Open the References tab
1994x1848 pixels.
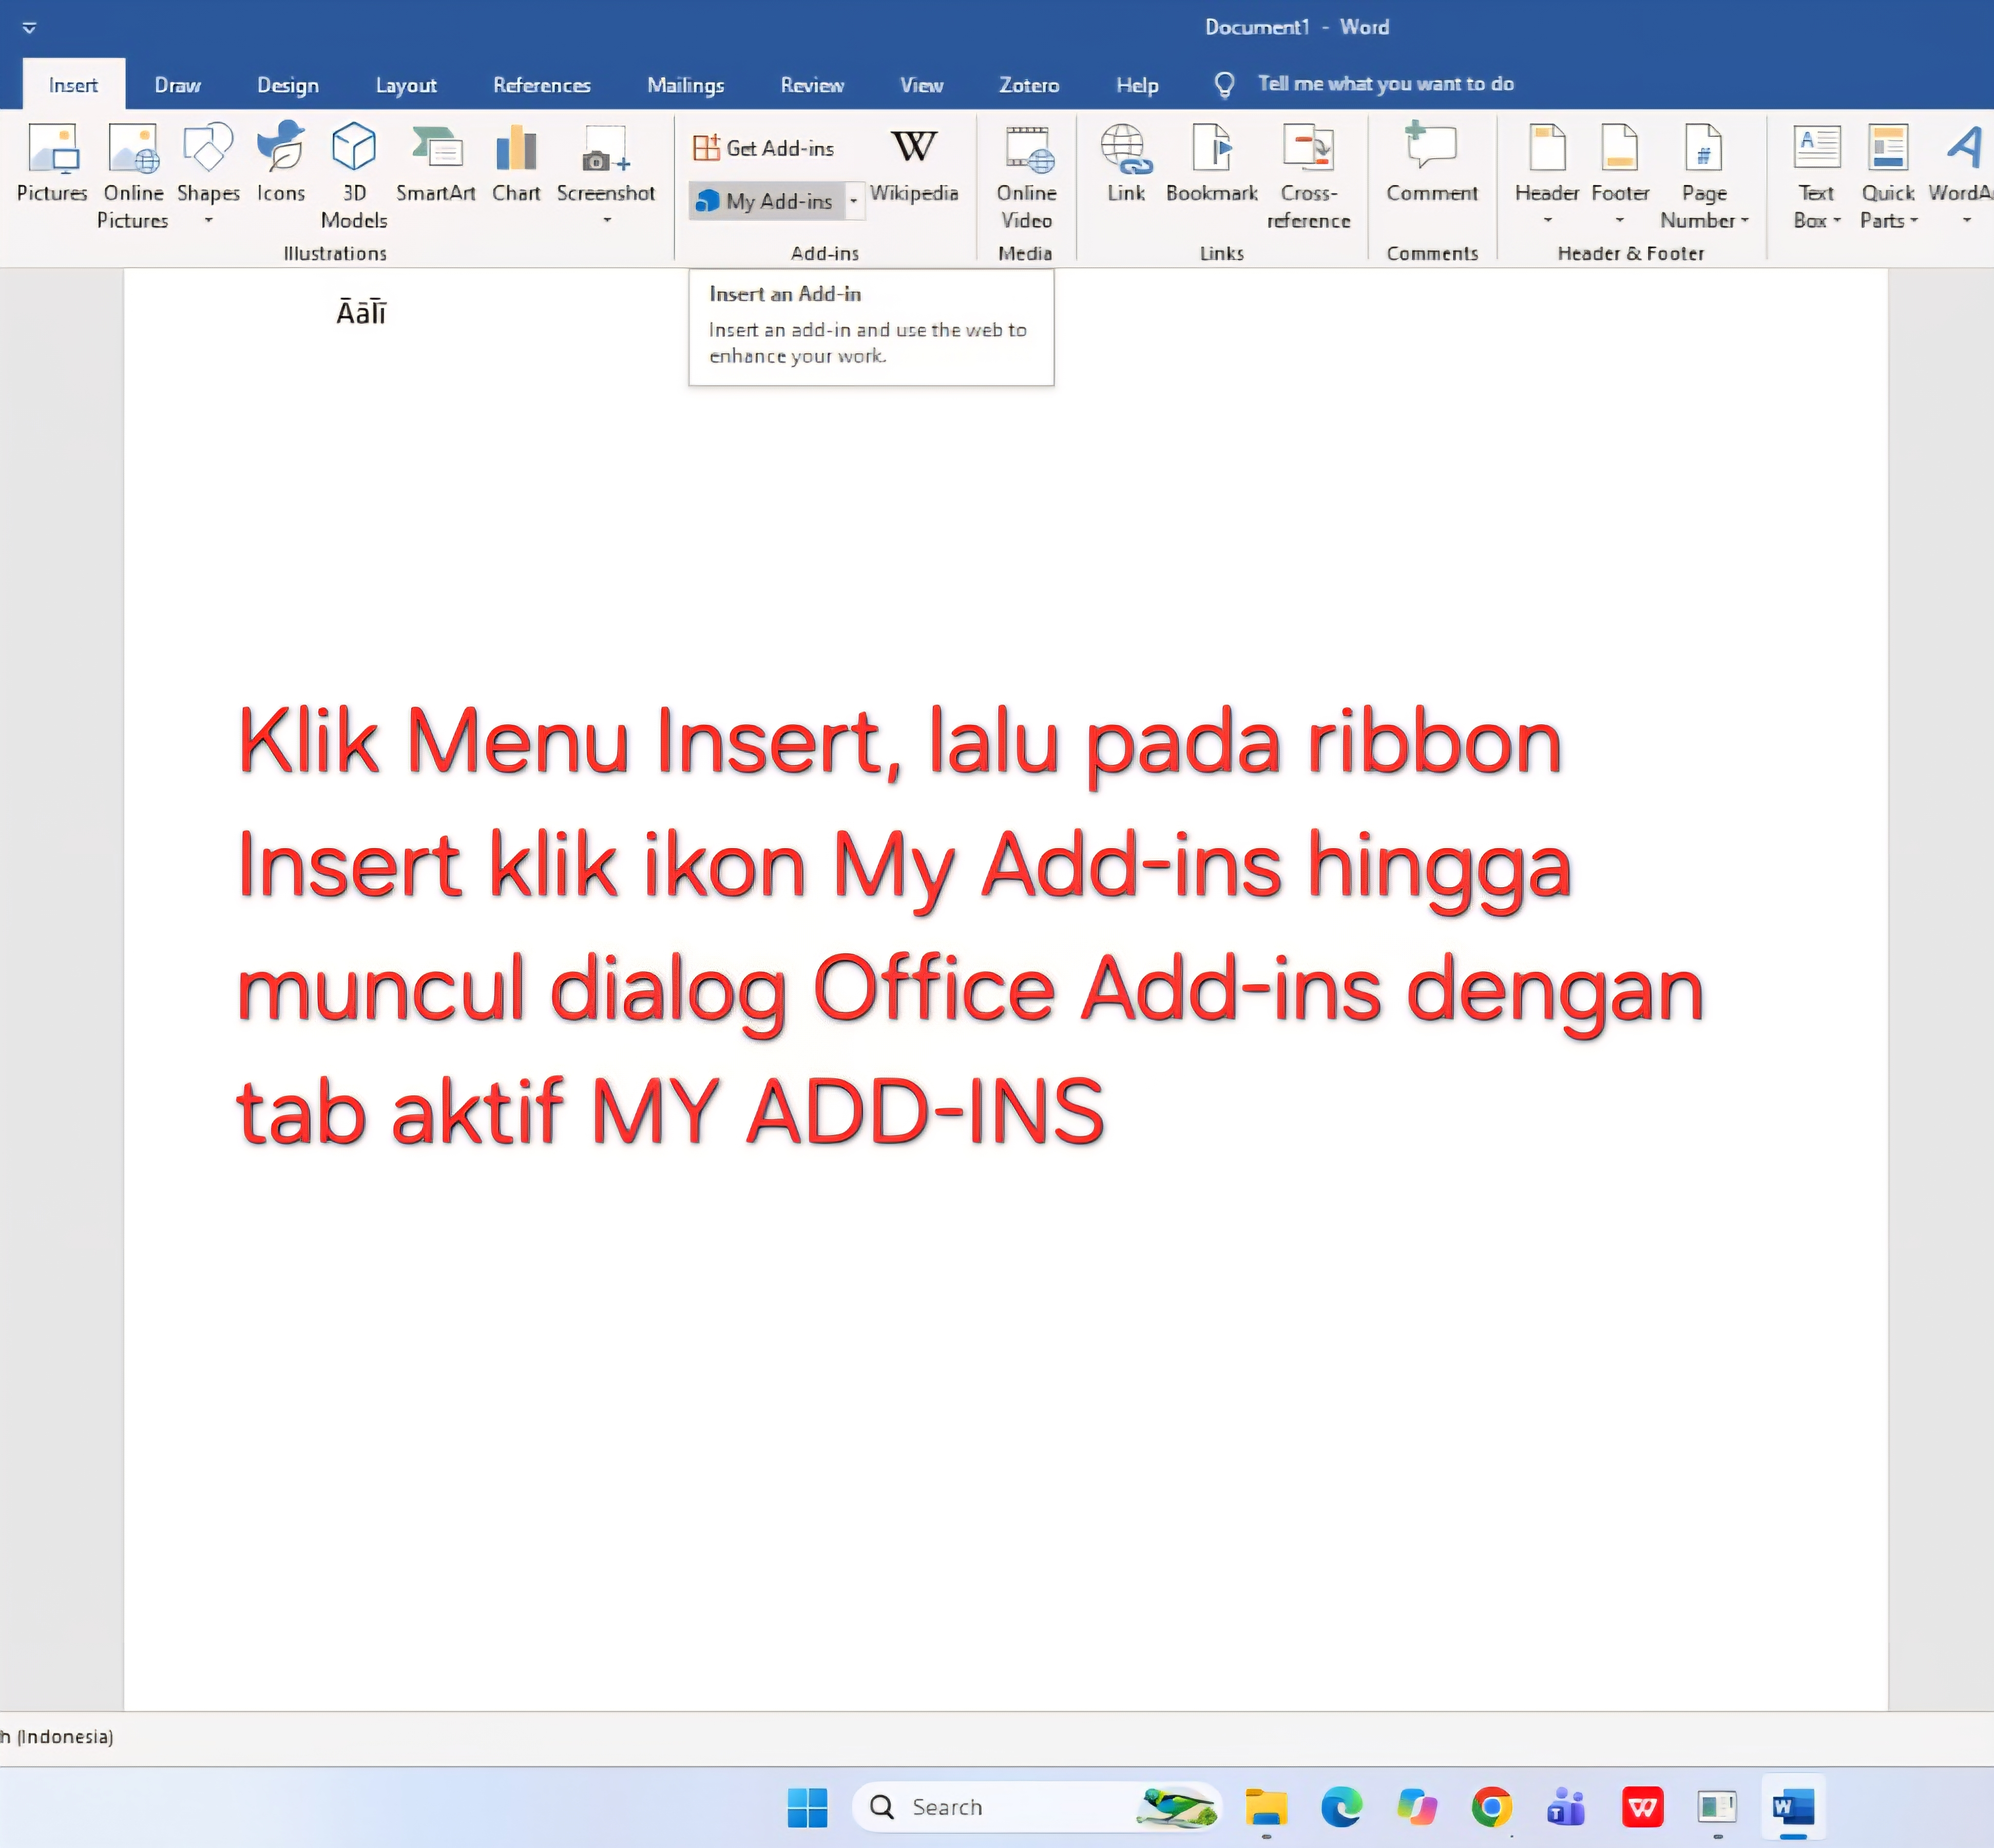click(542, 85)
